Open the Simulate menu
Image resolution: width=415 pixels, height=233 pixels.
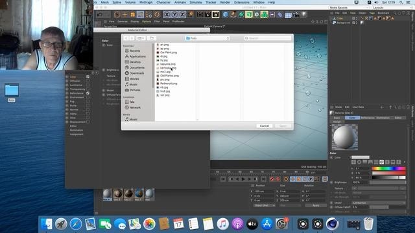point(196,3)
